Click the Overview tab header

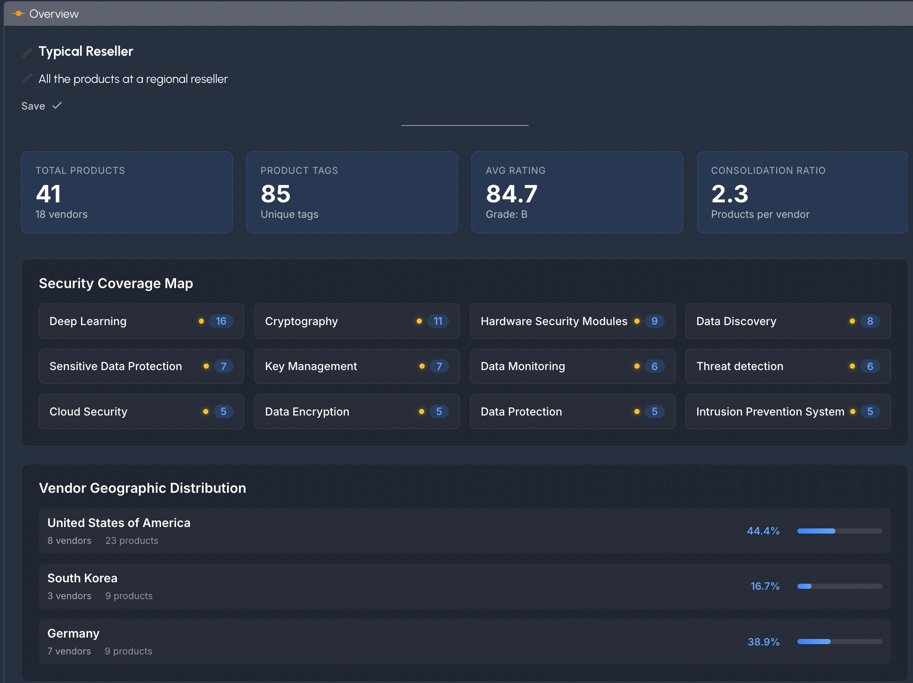point(54,14)
